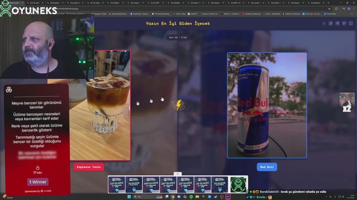Image resolution: width=357 pixels, height=200 pixels.
Task: Open the browser extensions puzzle icon
Action: (x=336, y=9)
